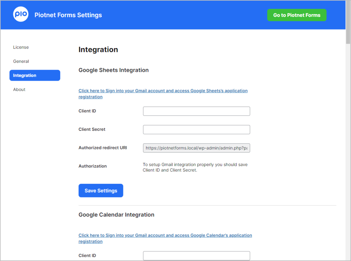Screen dimensions: 351x261
Task: Click the Google Calendar Integration heading
Action: 117,215
